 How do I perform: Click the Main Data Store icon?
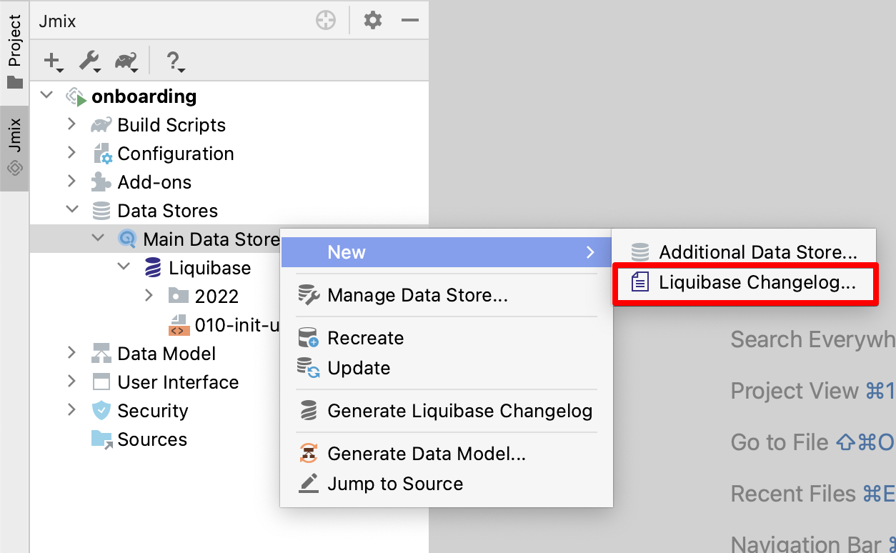pyautogui.click(x=127, y=239)
